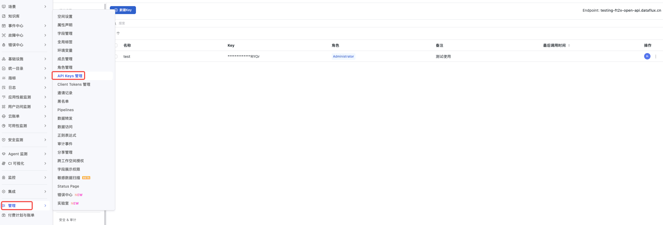Click the 安全监测 shield icon
Screen dimensions: 663x225
coord(4,140)
